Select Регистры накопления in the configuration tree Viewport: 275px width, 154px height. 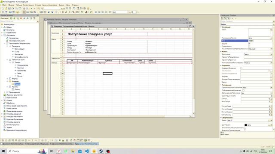point(15,117)
